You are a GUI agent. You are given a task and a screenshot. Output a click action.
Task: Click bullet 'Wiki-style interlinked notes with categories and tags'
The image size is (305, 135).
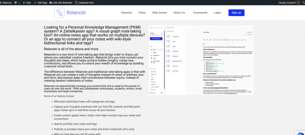[84, 102]
